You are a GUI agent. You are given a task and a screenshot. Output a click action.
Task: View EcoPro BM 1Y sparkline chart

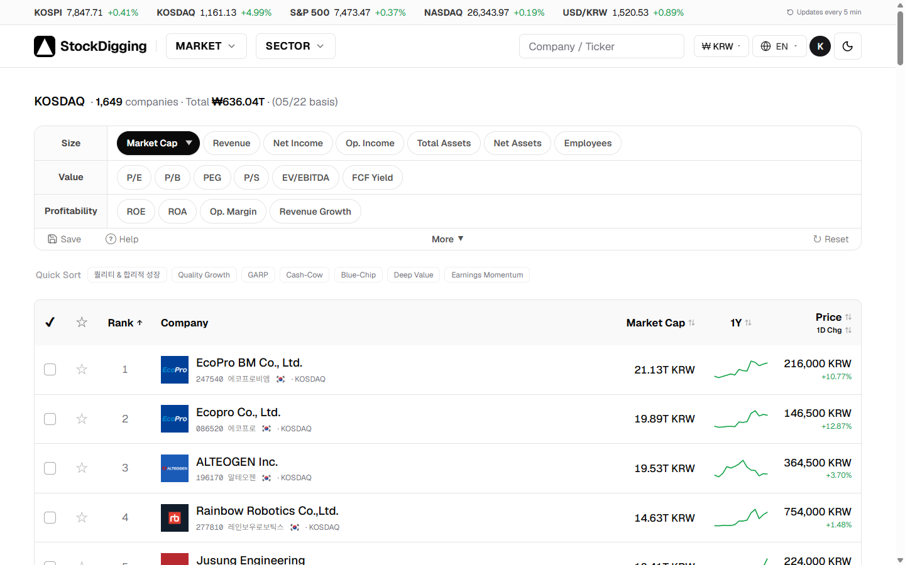tap(741, 369)
